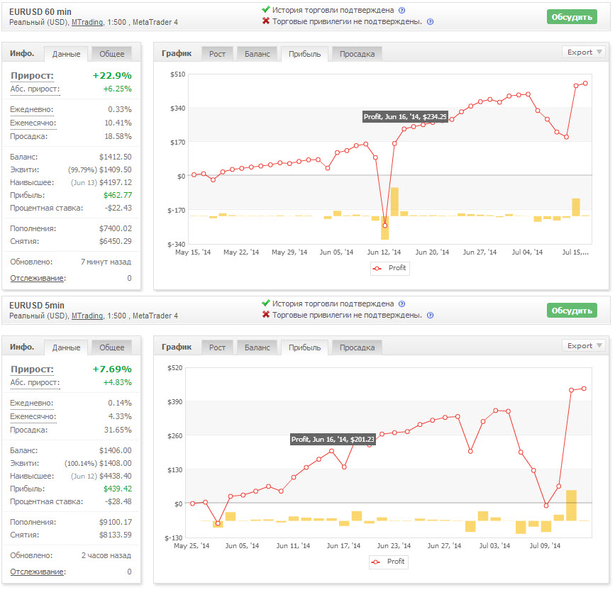This screenshot has height=590, width=615.
Task: Toggle Profit legend marker in EURUSD 5min chart
Action: pyautogui.click(x=376, y=562)
